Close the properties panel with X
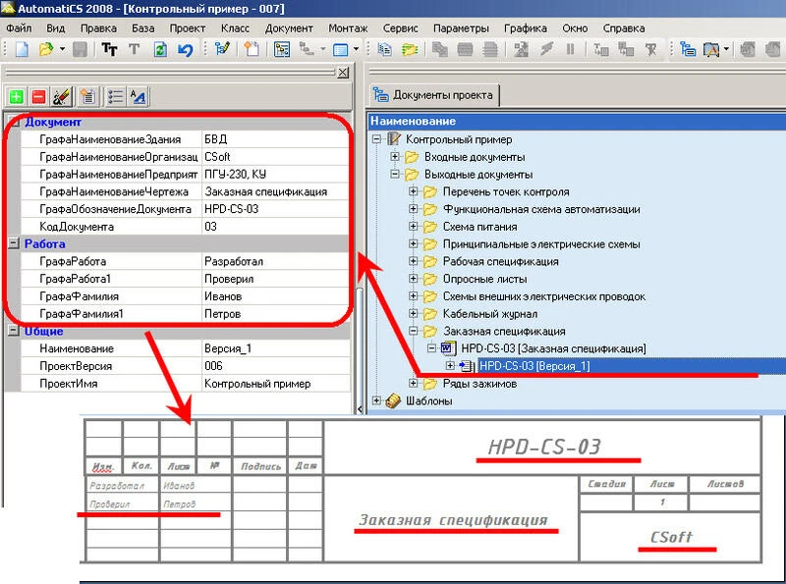The height and width of the screenshot is (584, 786). click(x=342, y=73)
